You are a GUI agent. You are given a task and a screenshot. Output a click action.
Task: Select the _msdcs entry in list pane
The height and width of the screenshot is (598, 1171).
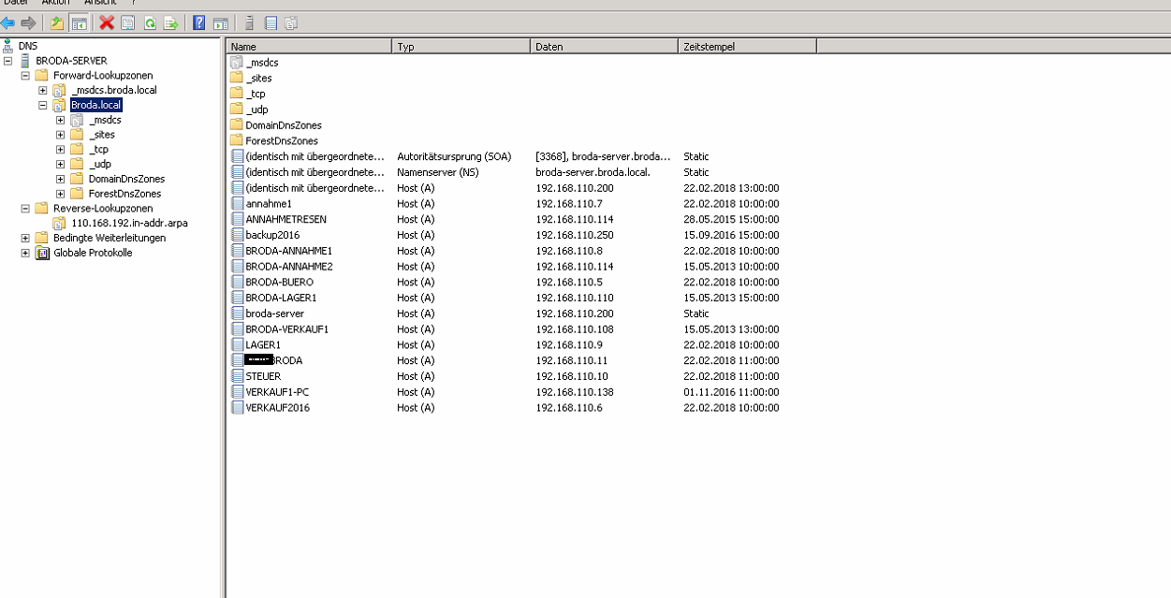pos(262,63)
